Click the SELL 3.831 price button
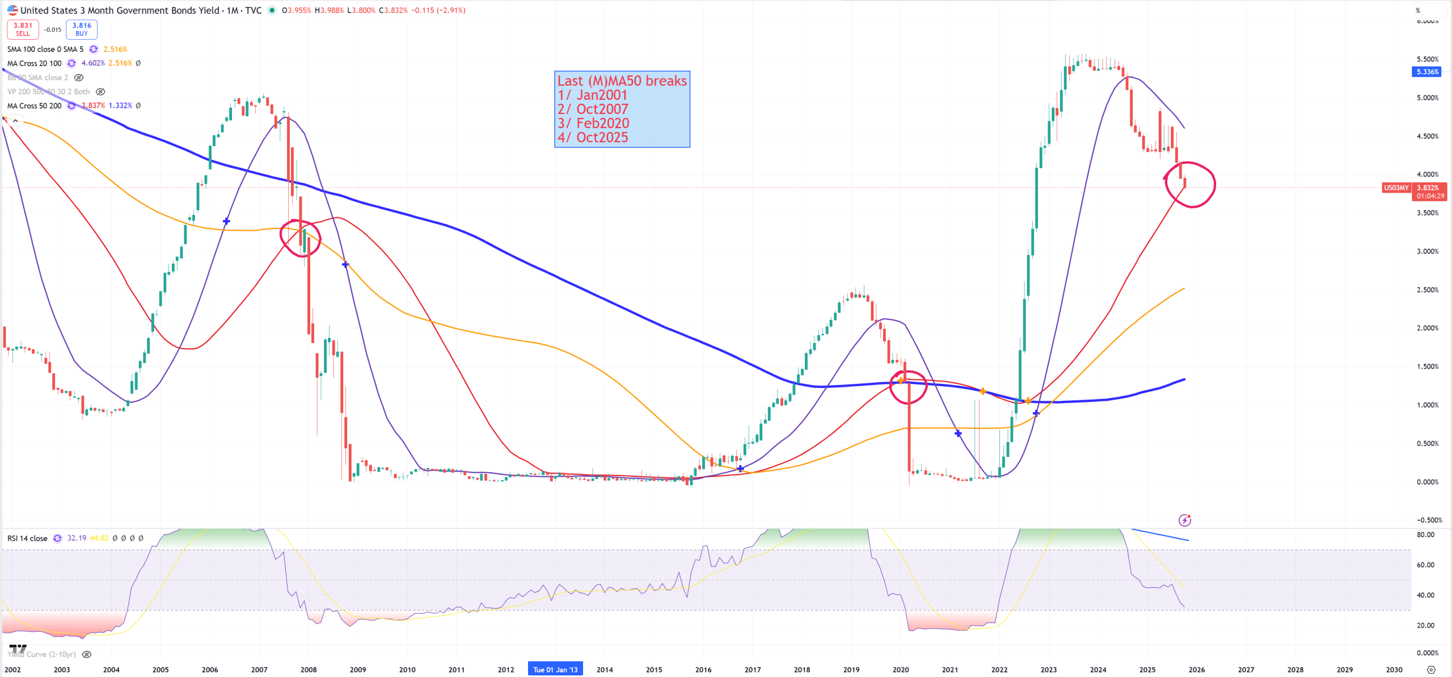This screenshot has height=677, width=1452. point(23,29)
